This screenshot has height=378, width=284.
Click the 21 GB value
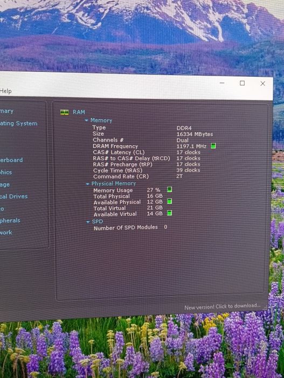[x=155, y=208]
